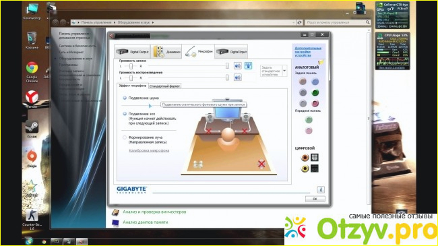
Task: Expand control panel address bar dropdown
Action: tap(293, 22)
